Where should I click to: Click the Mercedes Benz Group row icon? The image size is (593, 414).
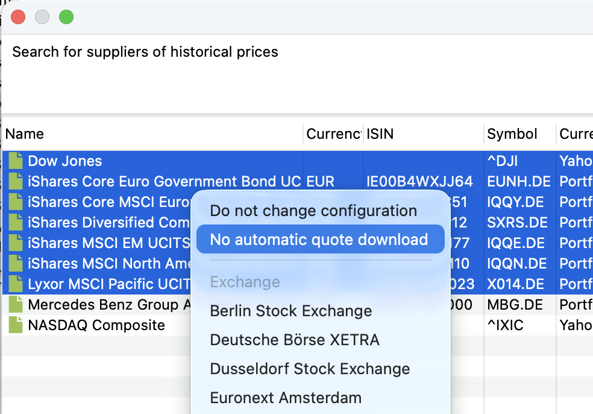16,305
